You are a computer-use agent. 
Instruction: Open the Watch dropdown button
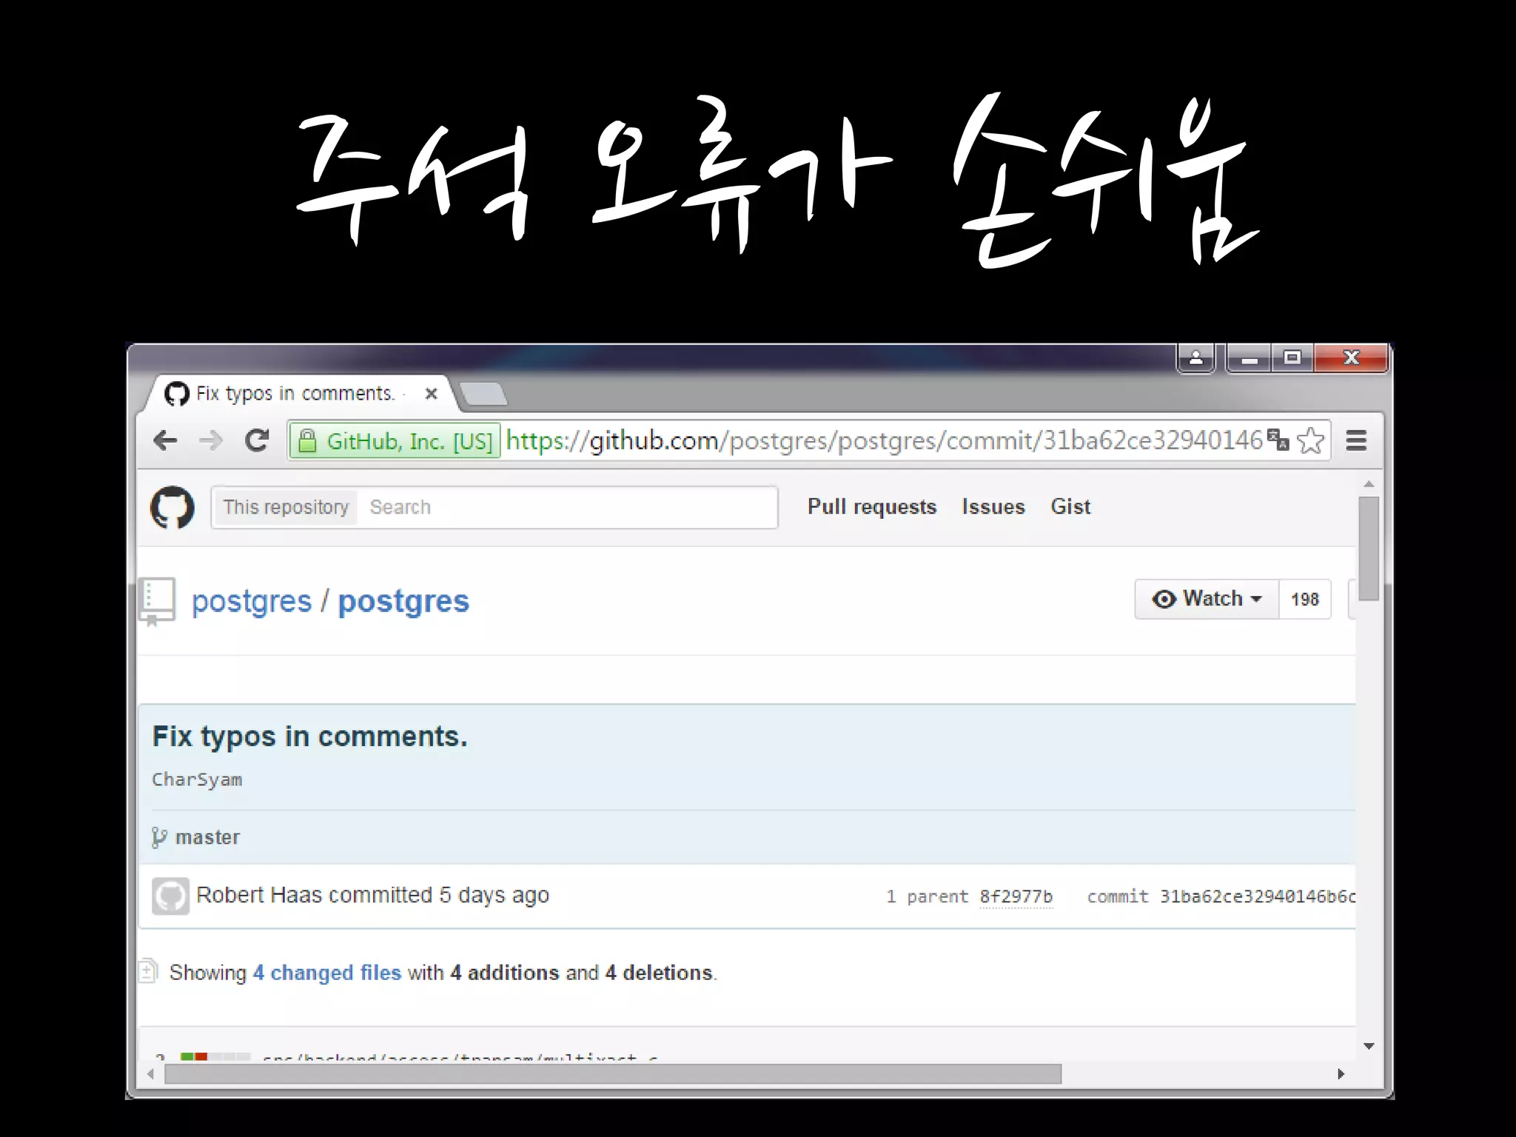1207,599
